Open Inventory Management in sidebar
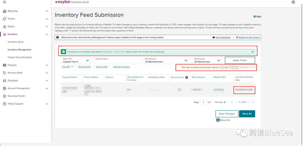The height and width of the screenshot is (146, 303). click(x=19, y=50)
